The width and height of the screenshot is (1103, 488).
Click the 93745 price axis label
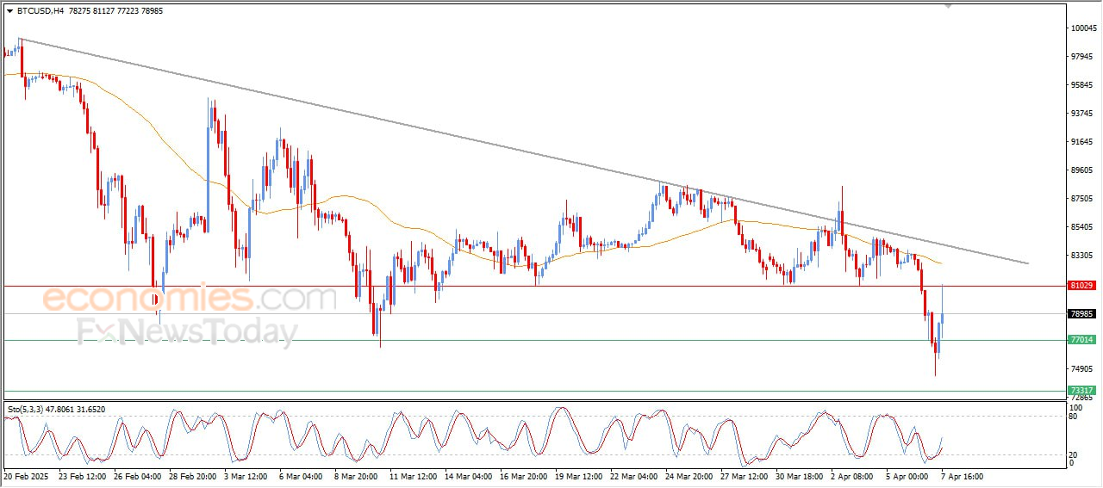tap(1082, 114)
